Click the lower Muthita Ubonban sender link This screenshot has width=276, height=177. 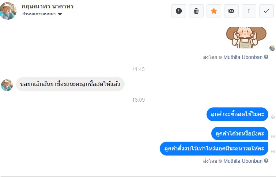tap(243, 161)
